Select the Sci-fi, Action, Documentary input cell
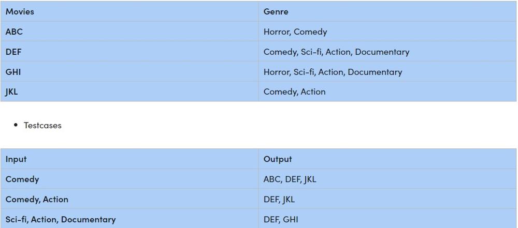Viewport: 518px width, 228px height. [129, 218]
